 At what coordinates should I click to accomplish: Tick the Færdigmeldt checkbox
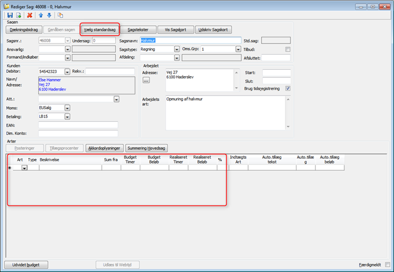[387, 265]
